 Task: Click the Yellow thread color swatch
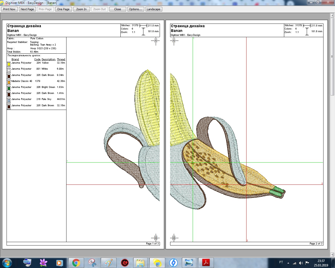pyautogui.click(x=9, y=64)
